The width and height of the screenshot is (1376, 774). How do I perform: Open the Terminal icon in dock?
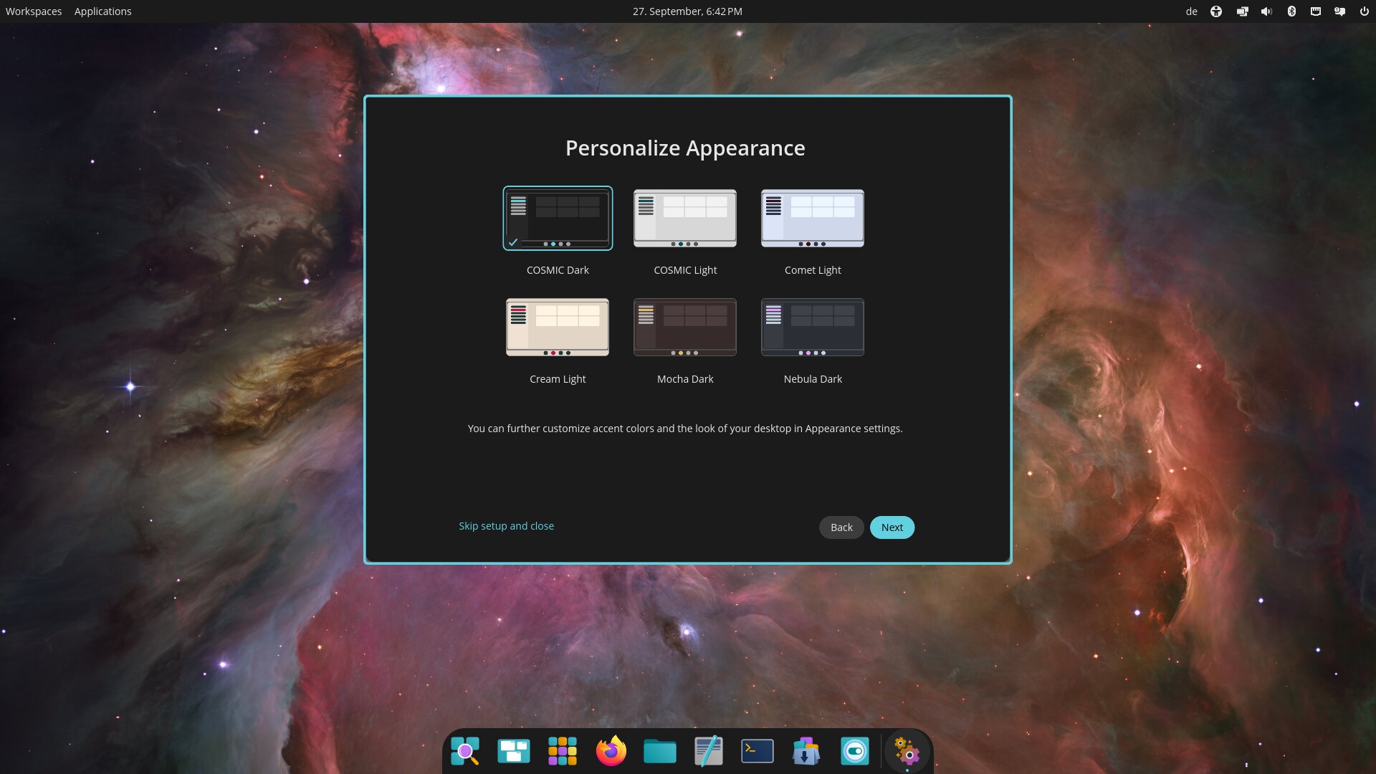coord(758,751)
